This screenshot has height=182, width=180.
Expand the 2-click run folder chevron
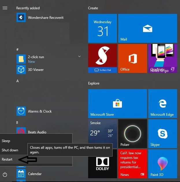[x=79, y=56]
